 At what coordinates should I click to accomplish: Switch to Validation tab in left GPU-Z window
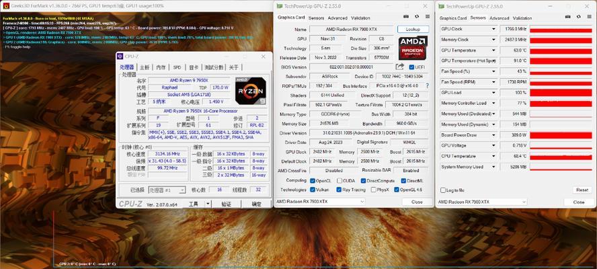(360, 18)
